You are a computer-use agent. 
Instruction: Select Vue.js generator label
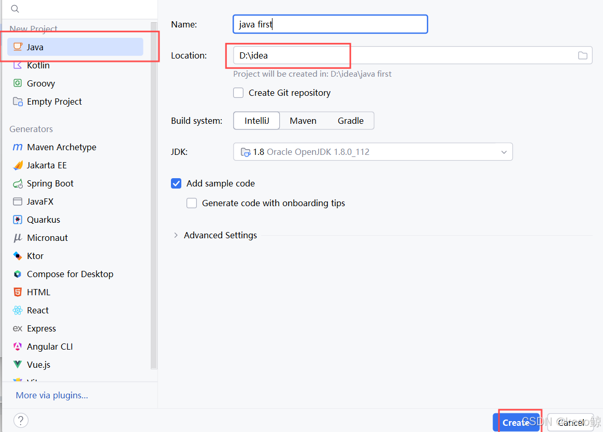click(38, 365)
